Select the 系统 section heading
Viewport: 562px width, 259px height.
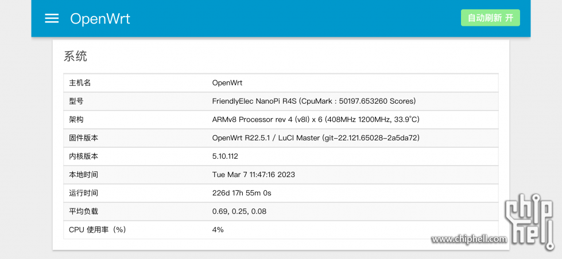coord(75,56)
